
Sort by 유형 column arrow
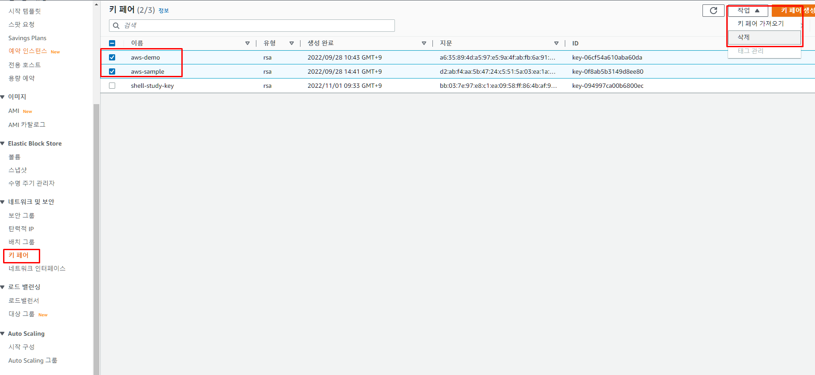point(292,43)
